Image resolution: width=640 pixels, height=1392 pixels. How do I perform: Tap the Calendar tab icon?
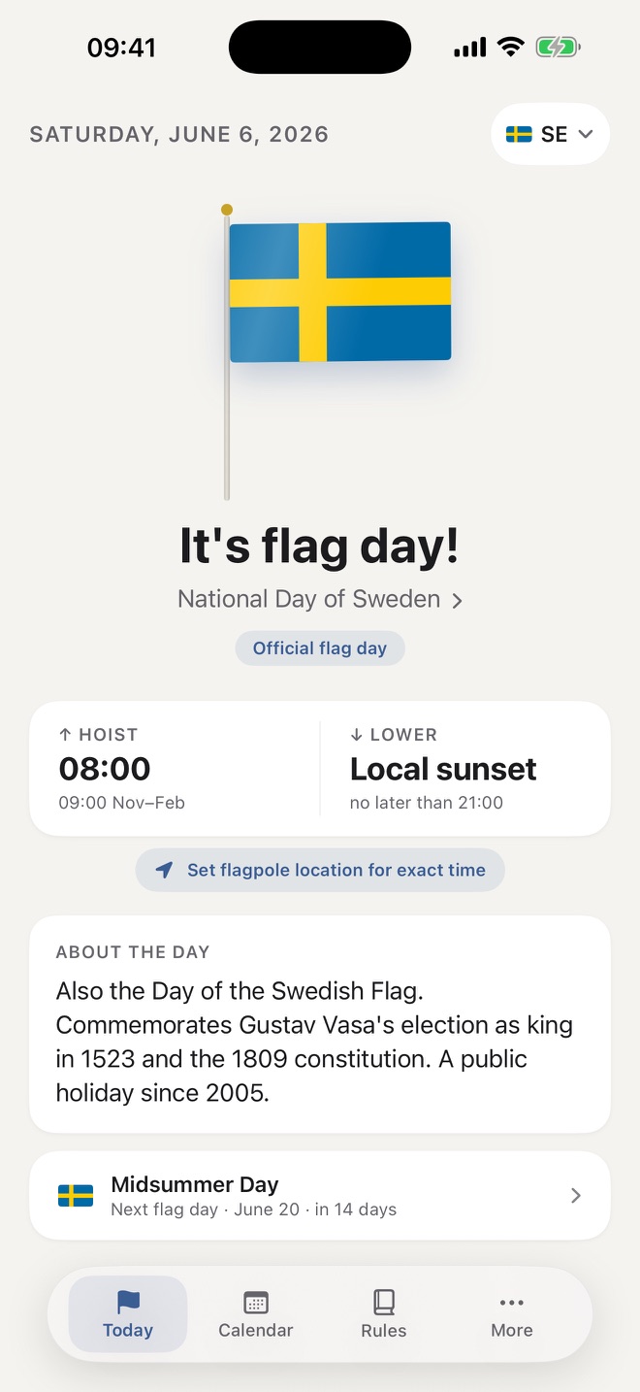tap(256, 1302)
